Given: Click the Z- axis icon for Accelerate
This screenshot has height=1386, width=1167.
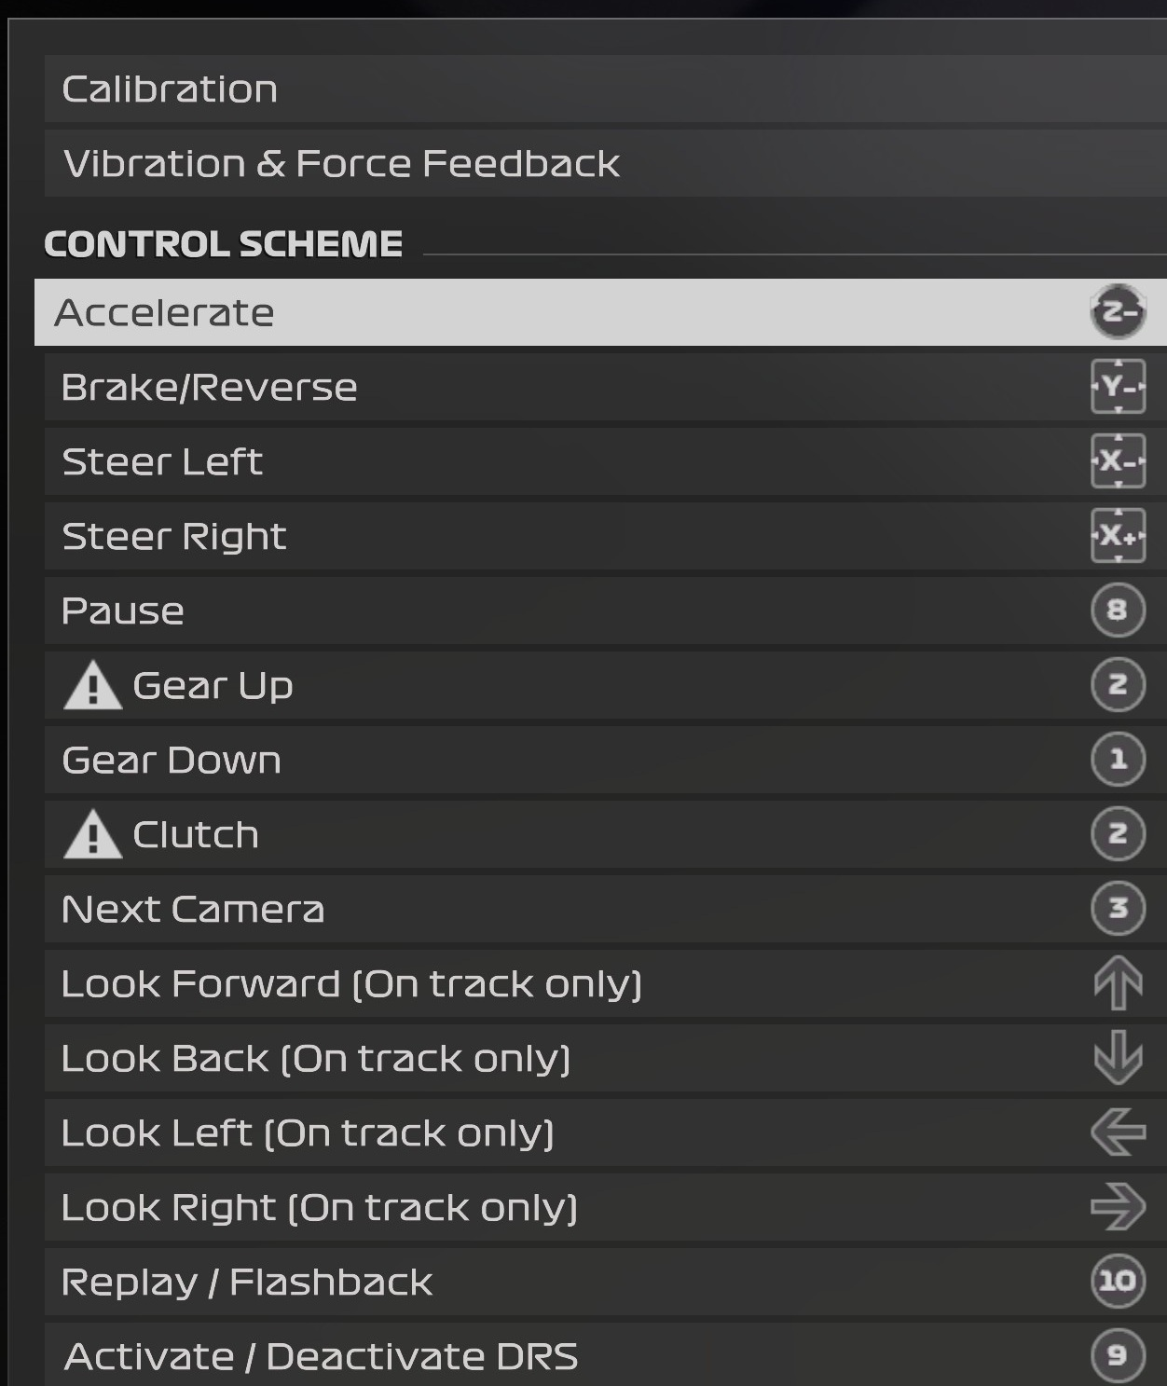Looking at the screenshot, I should coord(1118,312).
